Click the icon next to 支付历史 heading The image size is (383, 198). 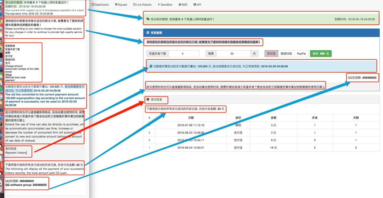click(x=148, y=100)
